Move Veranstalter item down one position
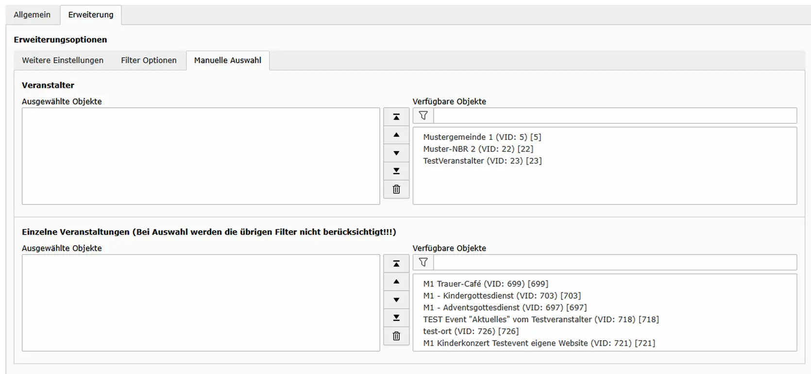 (x=396, y=153)
